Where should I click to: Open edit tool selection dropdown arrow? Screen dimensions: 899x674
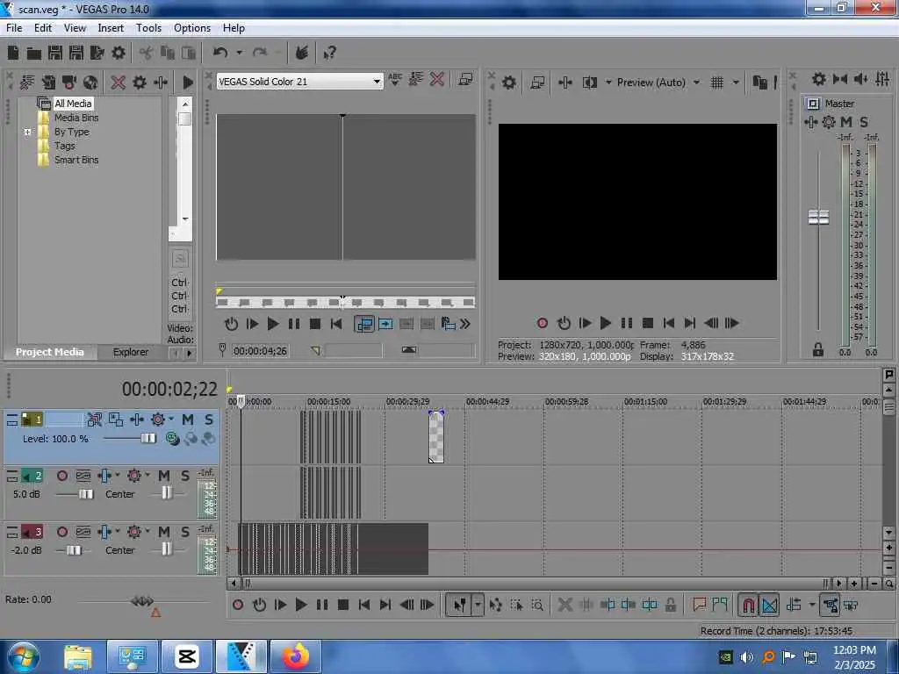tap(478, 605)
